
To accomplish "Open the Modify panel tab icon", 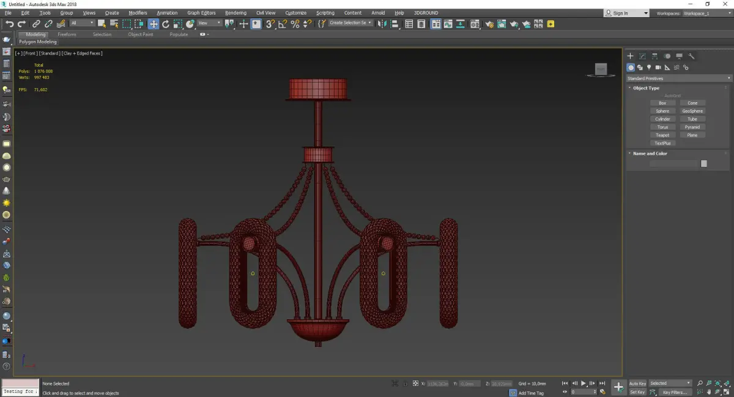I will pos(642,56).
